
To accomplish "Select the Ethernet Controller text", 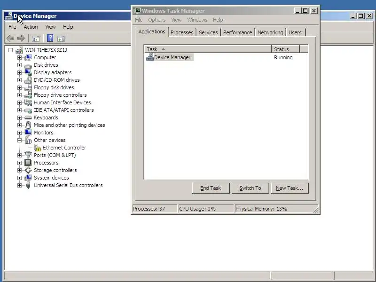I will pos(64,148).
